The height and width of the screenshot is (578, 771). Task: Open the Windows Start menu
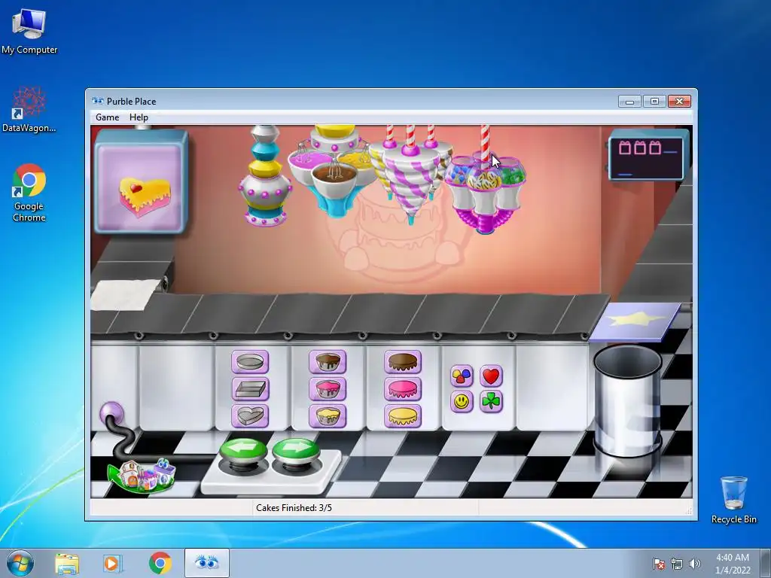click(20, 563)
